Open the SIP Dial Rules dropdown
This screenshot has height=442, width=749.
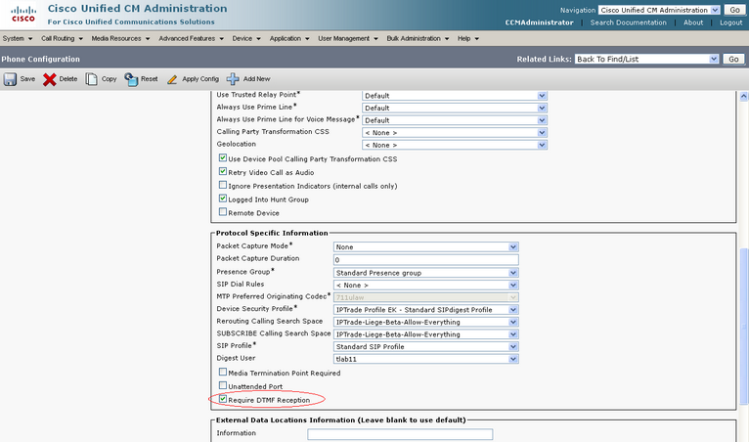(x=426, y=286)
